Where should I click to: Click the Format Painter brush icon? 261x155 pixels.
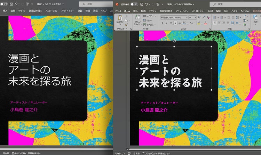coord(126,25)
